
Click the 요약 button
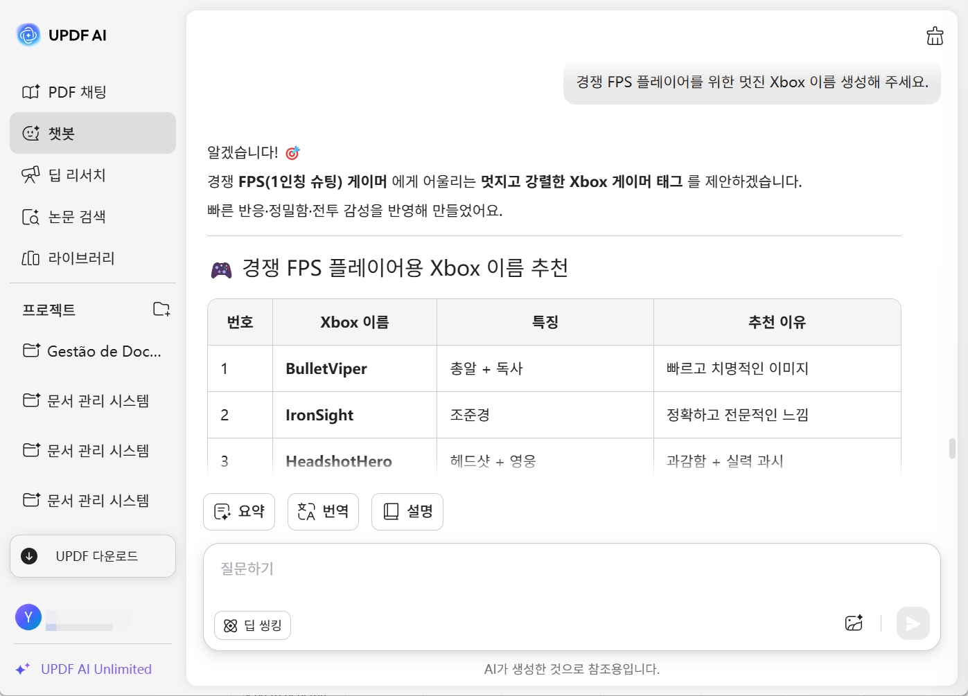239,512
